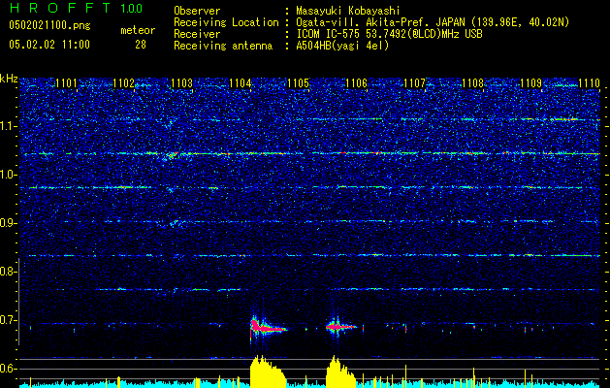Click the 0.9 kHz frequency axis label
The height and width of the screenshot is (388, 610).
point(7,223)
